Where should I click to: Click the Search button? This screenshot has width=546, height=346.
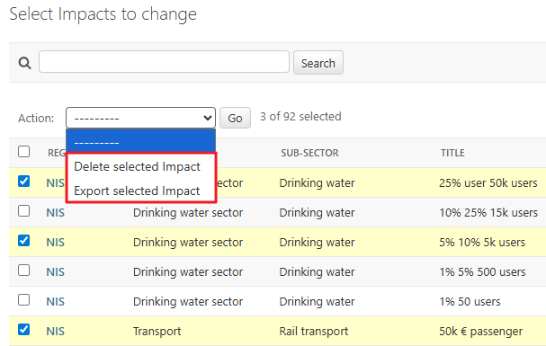[x=318, y=63]
